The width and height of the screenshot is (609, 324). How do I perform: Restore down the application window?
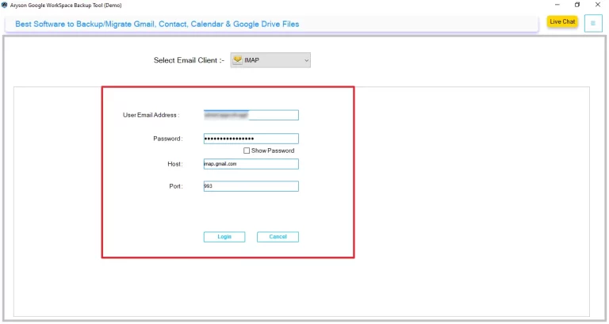pyautogui.click(x=577, y=5)
